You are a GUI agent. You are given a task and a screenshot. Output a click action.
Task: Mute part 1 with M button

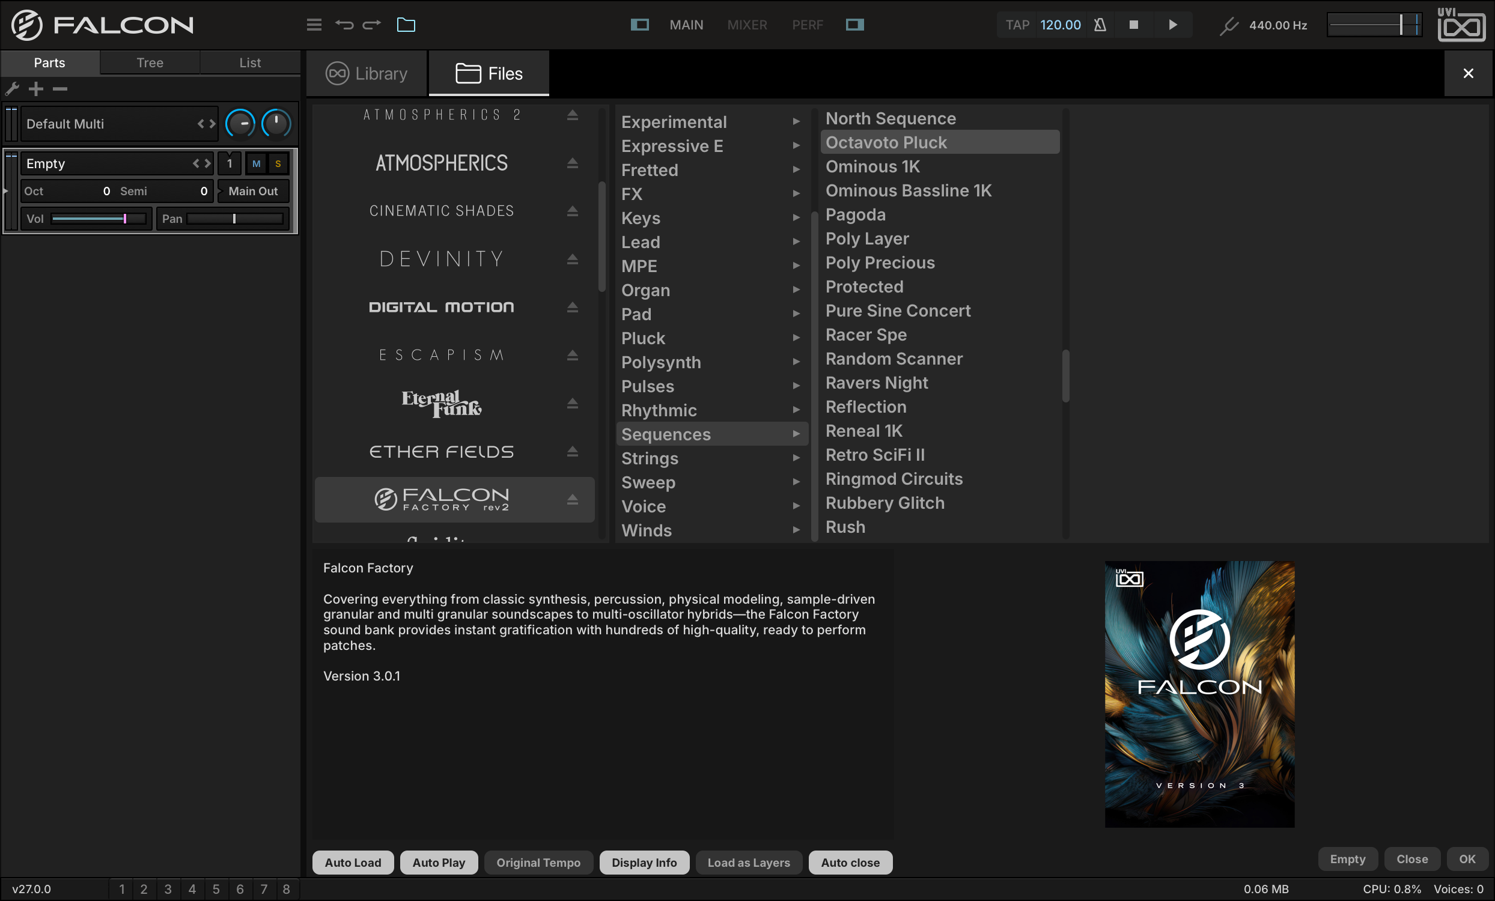point(256,164)
